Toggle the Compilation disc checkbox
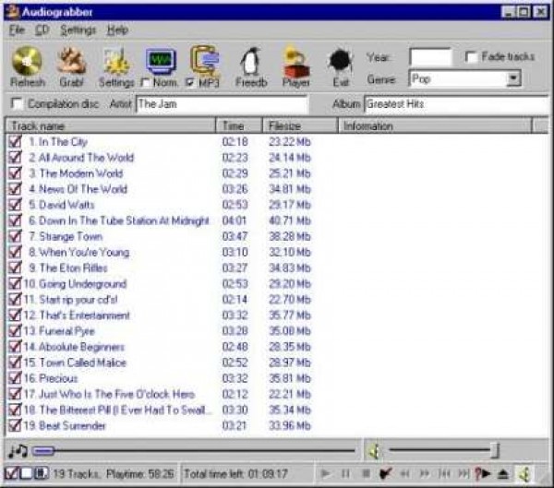554x488 pixels. (17, 104)
